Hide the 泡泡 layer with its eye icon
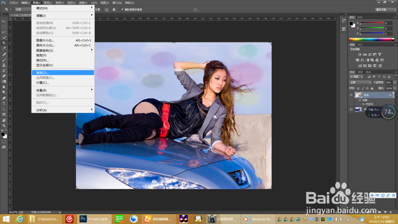 tap(351, 95)
